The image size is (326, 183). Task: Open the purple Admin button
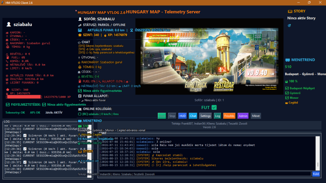[243, 116]
